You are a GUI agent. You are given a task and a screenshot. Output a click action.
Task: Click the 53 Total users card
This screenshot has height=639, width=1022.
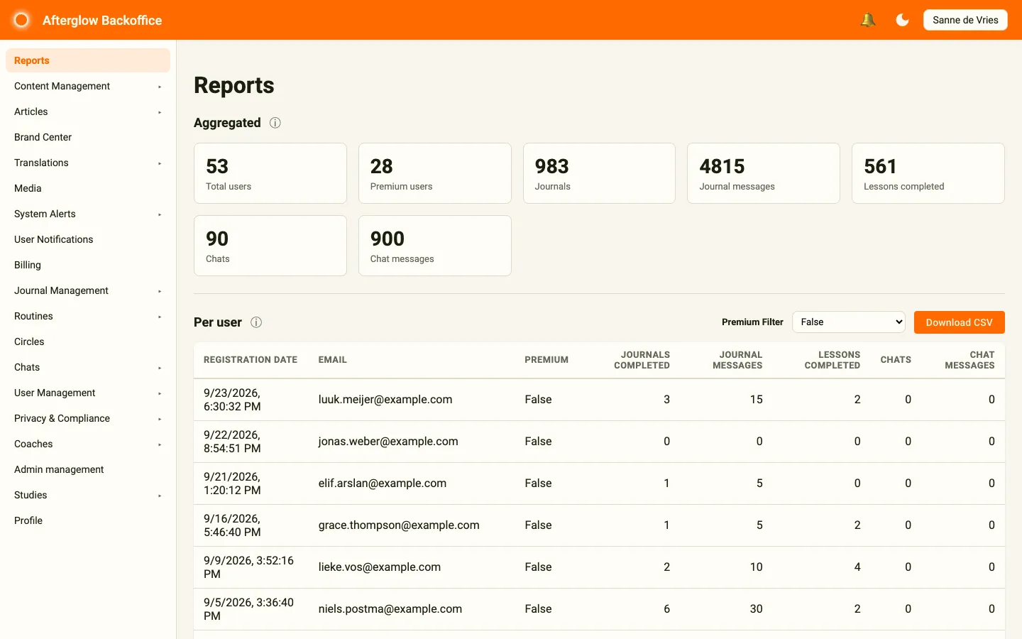[270, 173]
